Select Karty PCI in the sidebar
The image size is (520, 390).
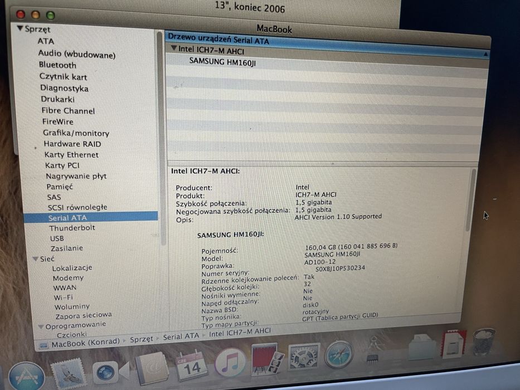tap(62, 165)
